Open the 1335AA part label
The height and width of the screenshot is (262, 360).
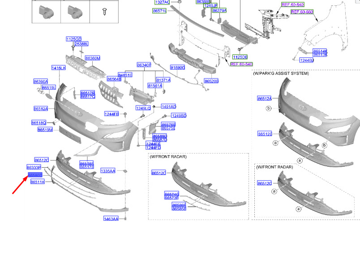(x=108, y=171)
